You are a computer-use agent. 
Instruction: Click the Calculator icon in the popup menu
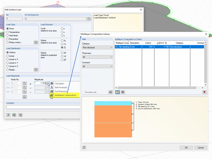(x=52, y=84)
